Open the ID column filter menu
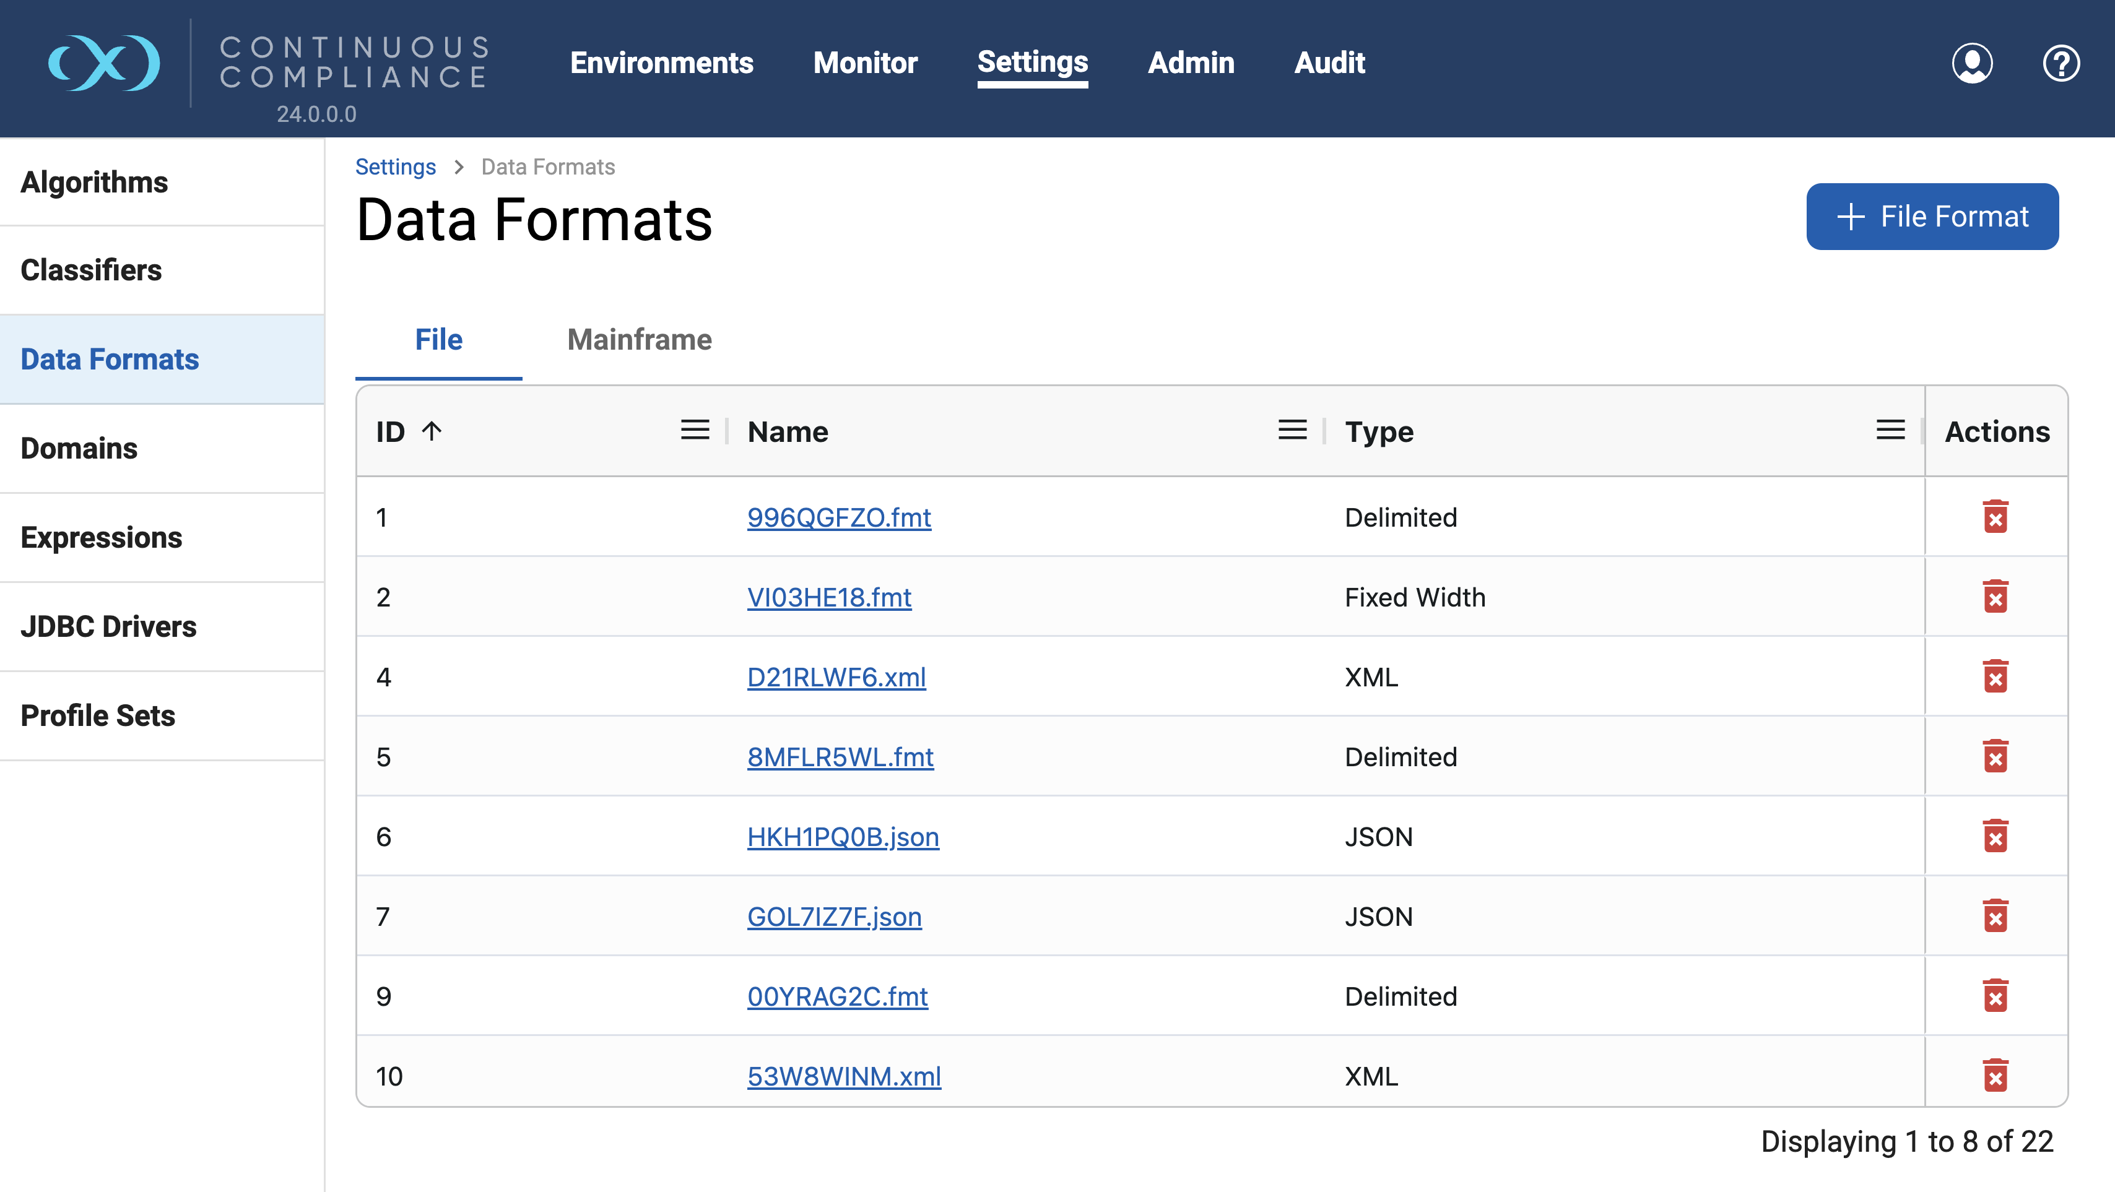This screenshot has width=2115, height=1192. point(694,430)
